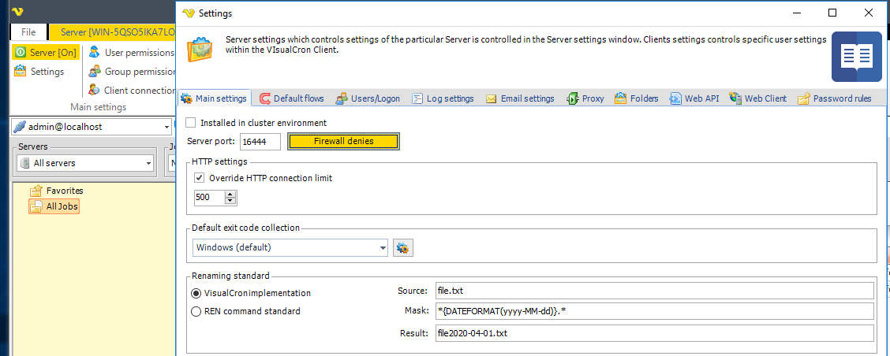The image size is (890, 356).
Task: Click the main window Settings icon
Action: (21, 72)
